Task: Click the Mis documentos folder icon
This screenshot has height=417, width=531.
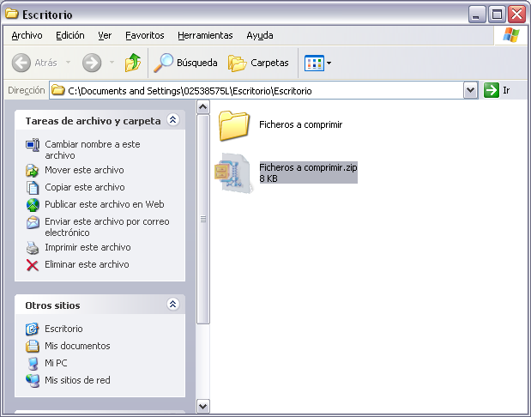Action: click(33, 346)
